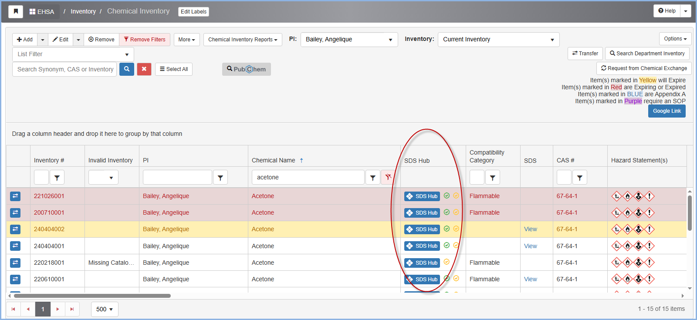The width and height of the screenshot is (697, 320).
Task: Click the blue search magnifier button
Action: (127, 69)
